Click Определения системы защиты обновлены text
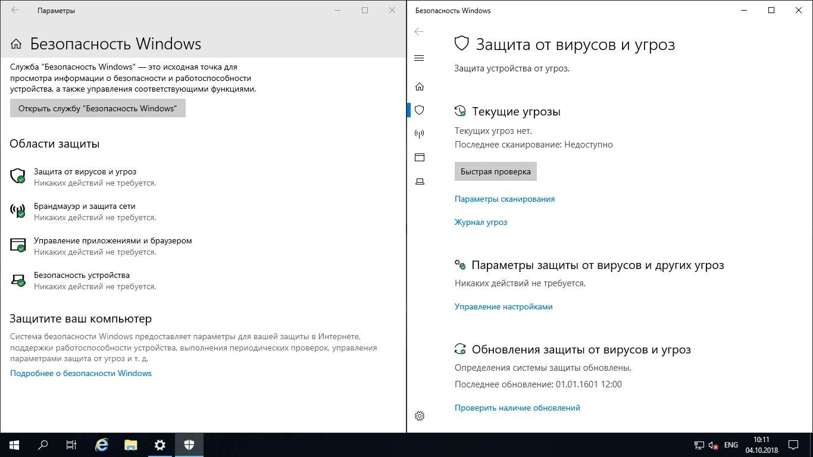 [543, 368]
